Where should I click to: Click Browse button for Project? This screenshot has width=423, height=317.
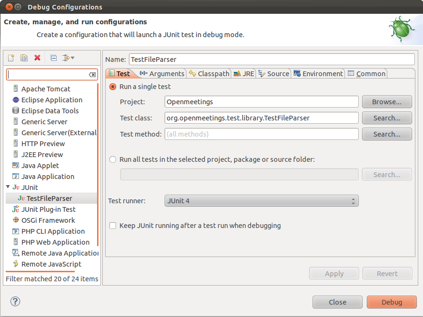click(x=386, y=102)
